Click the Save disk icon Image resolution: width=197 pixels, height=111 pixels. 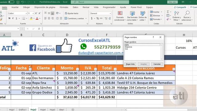pyautogui.click(x=18, y=2)
